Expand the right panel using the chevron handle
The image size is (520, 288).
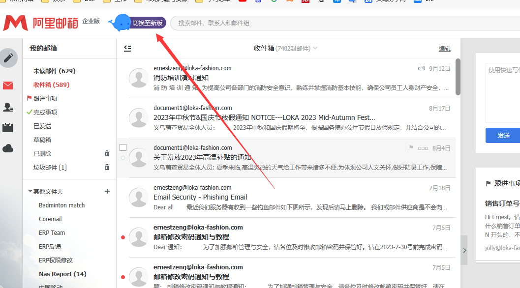[x=464, y=250]
